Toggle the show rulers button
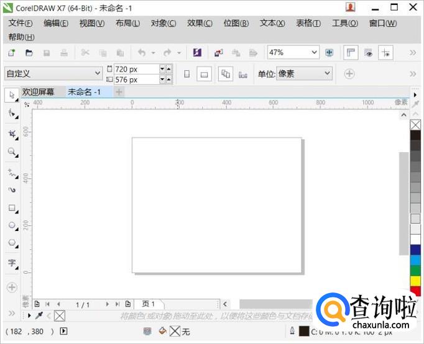Viewport: 424px width, 344px height. point(351,53)
